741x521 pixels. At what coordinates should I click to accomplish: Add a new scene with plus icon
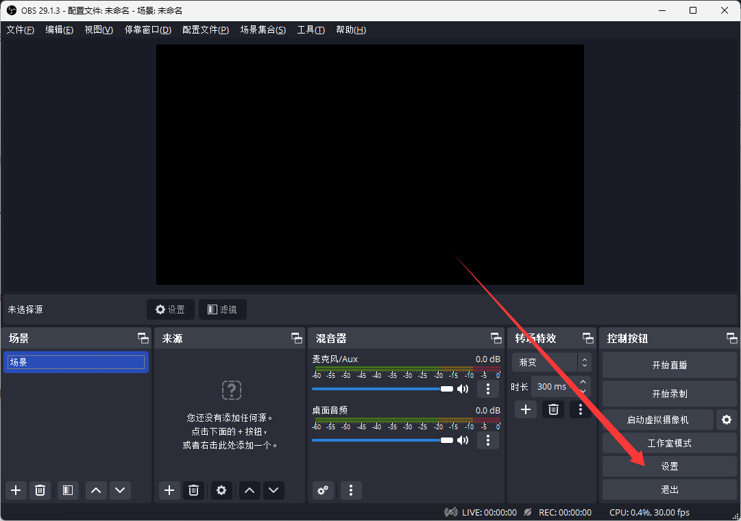click(x=16, y=490)
